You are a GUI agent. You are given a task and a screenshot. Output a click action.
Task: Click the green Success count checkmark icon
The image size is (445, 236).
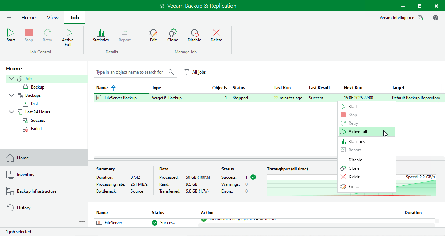click(253, 177)
